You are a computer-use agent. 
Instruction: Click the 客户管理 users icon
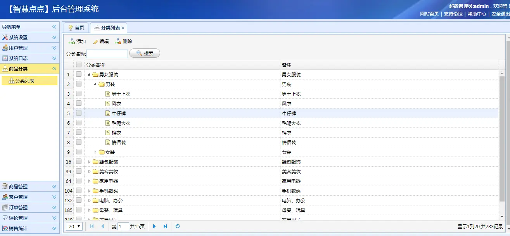(x=5, y=197)
